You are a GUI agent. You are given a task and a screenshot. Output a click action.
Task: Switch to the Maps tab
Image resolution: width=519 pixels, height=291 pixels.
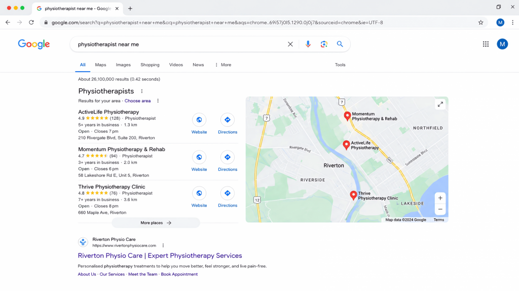tap(100, 65)
